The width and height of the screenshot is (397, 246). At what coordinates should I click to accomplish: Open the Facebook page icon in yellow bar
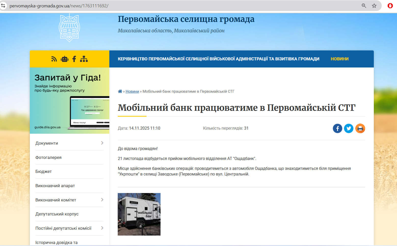[74, 59]
